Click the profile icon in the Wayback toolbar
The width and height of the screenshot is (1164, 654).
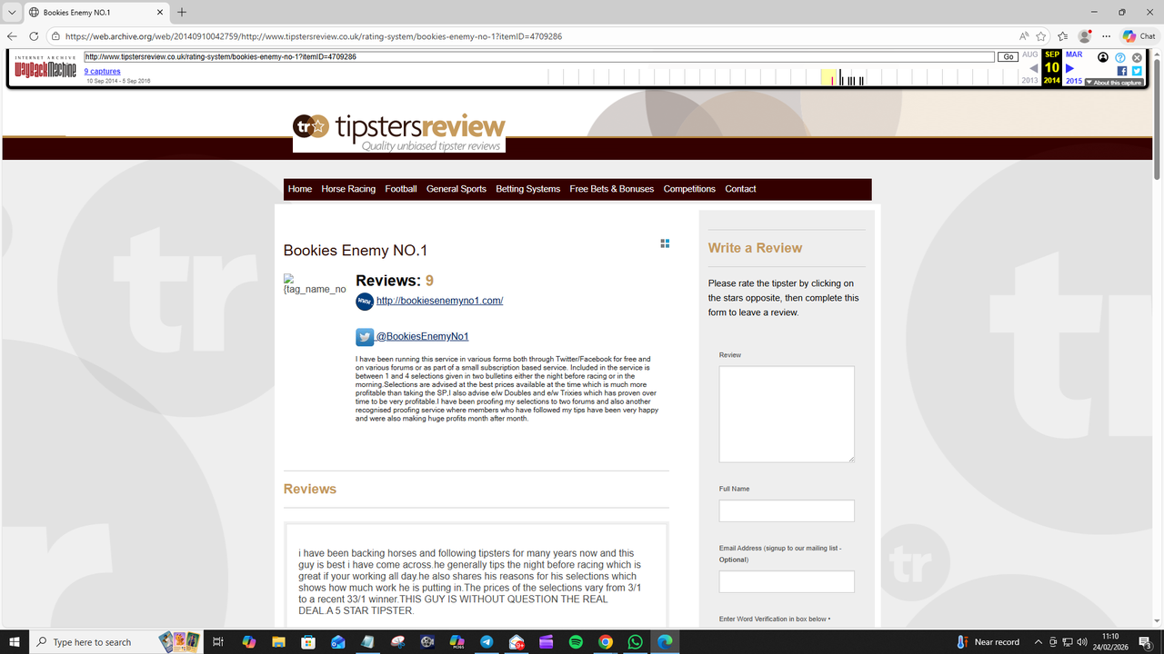(x=1102, y=57)
